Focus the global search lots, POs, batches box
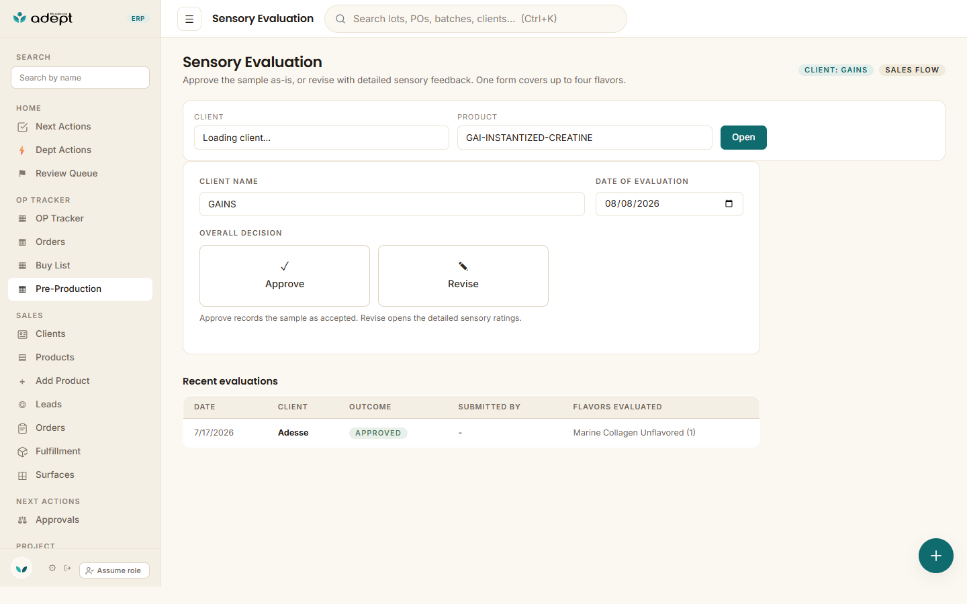This screenshot has width=967, height=604. tap(475, 19)
